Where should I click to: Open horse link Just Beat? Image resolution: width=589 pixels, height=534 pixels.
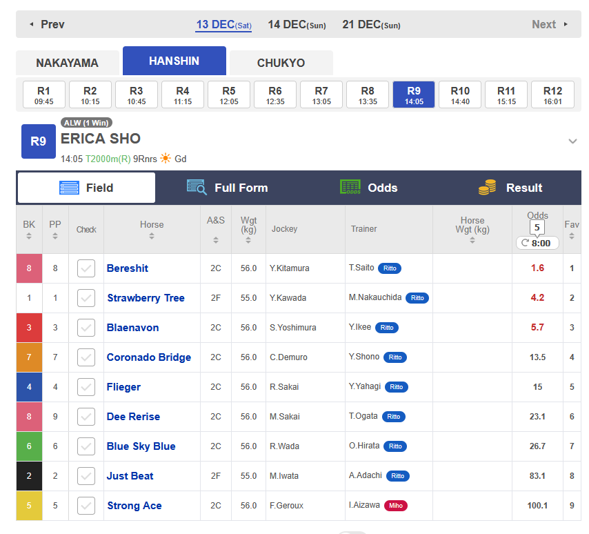tap(130, 476)
